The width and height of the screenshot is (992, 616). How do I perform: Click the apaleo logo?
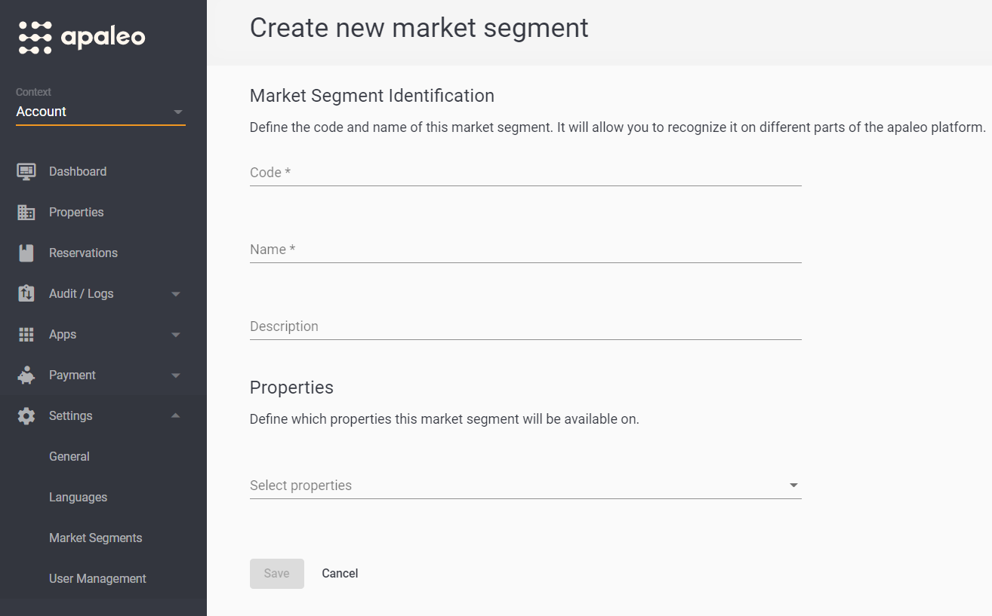[x=82, y=37]
